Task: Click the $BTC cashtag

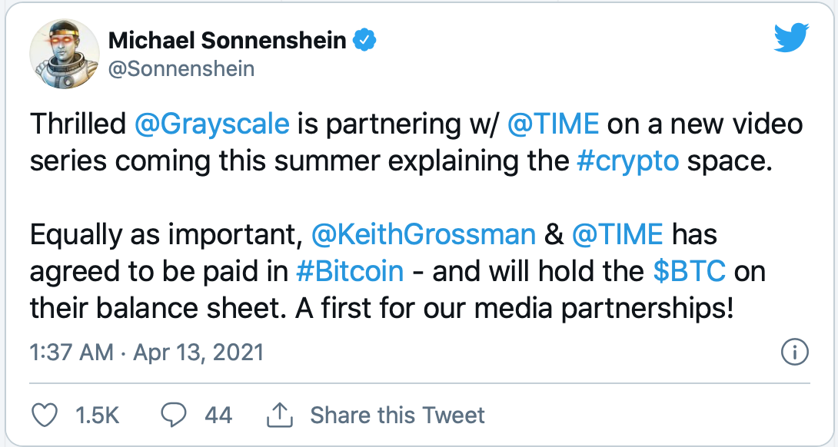Action: 689,271
